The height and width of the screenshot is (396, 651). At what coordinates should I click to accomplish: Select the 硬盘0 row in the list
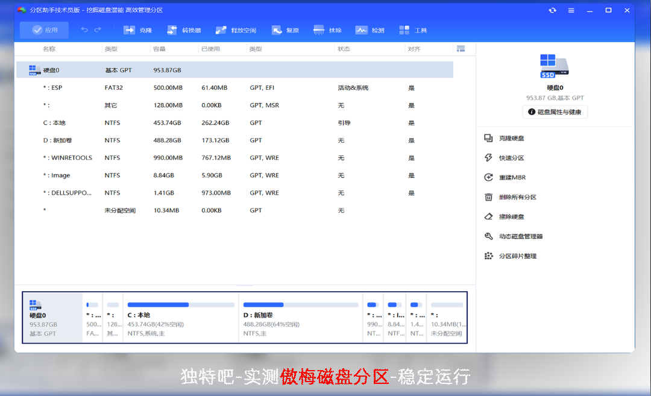pyautogui.click(x=51, y=71)
